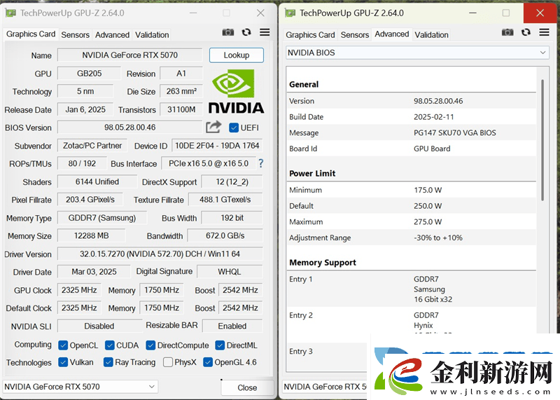Open GPU selector dropdown in left window

pyautogui.click(x=80, y=387)
